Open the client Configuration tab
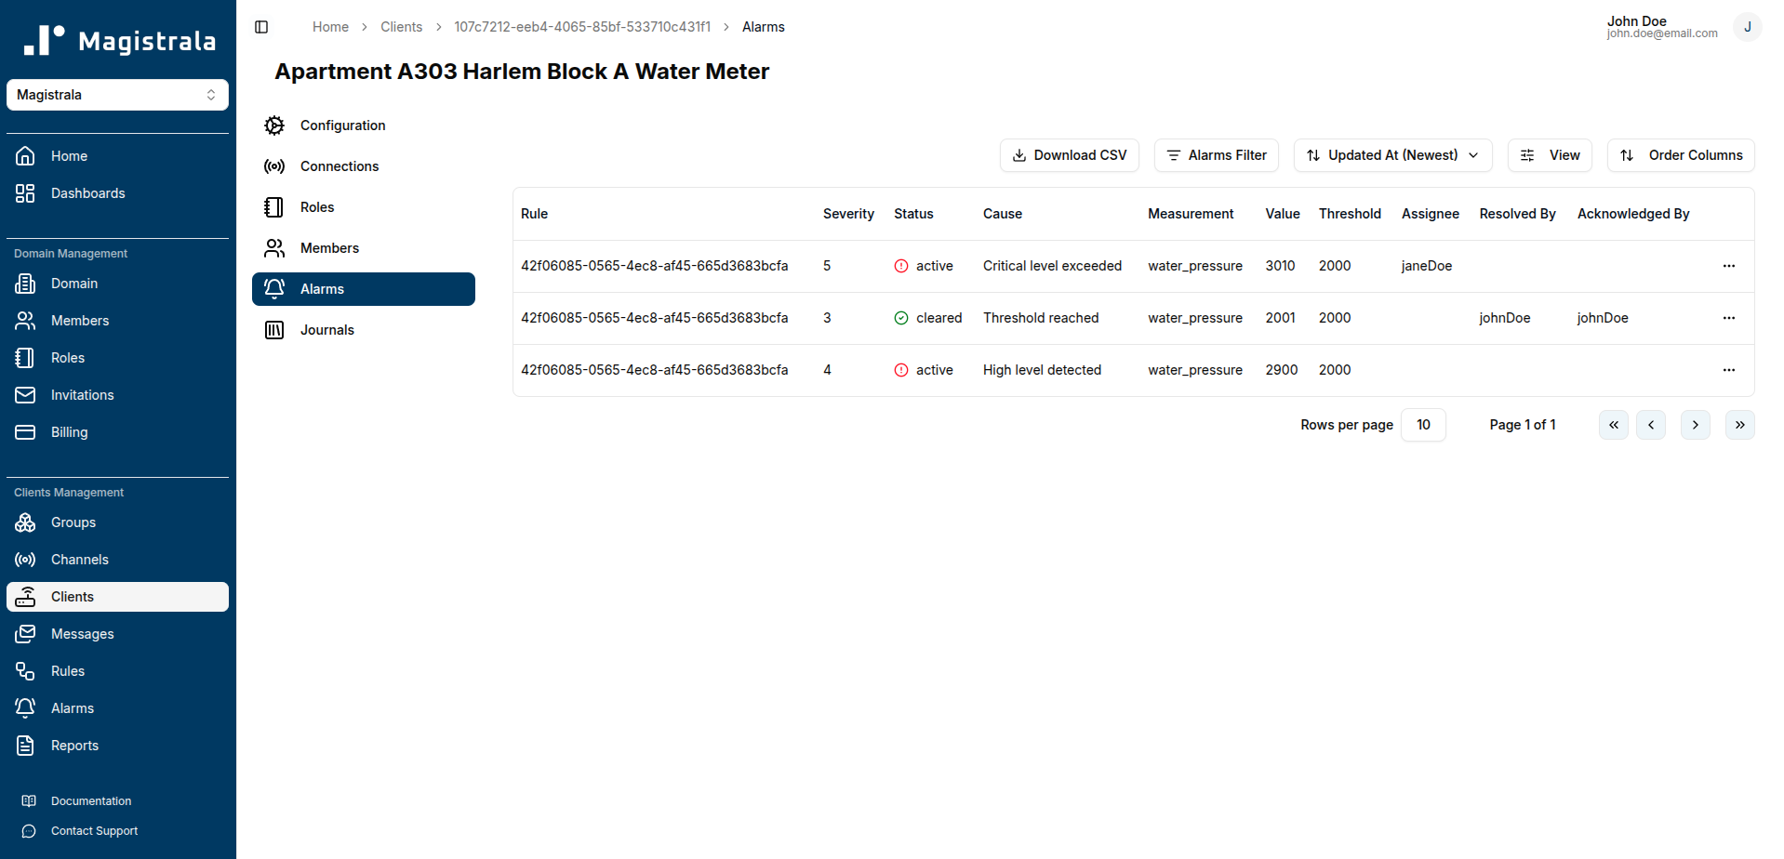Screen dimensions: 1784x859 [342, 126]
